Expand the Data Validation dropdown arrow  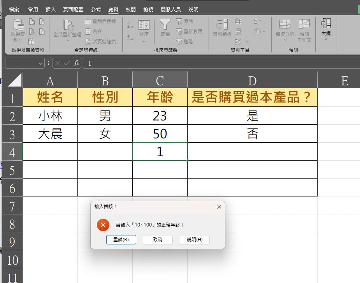tap(247, 42)
